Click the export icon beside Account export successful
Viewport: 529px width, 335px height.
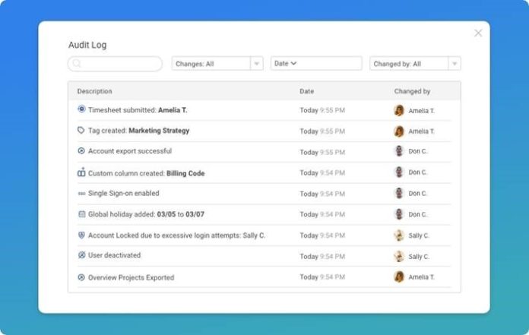(x=81, y=150)
